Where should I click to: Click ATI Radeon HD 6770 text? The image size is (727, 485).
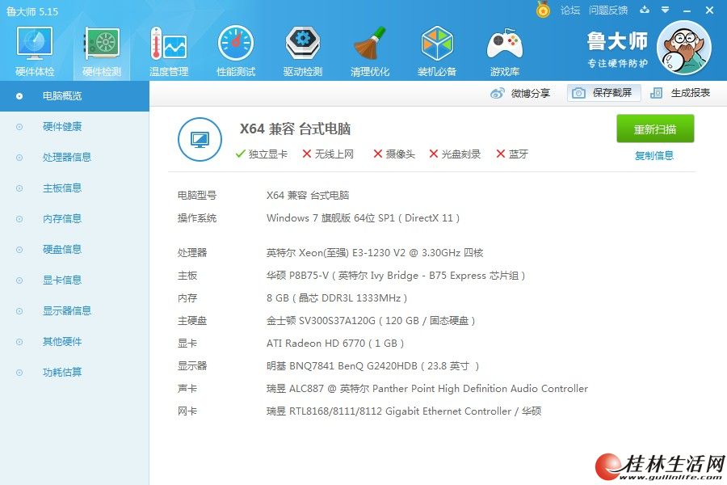pyautogui.click(x=335, y=344)
